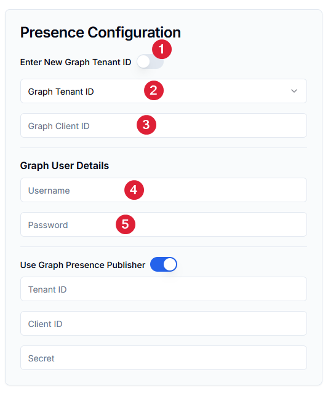
Task: Click the red number 2 badge
Action: pos(154,90)
